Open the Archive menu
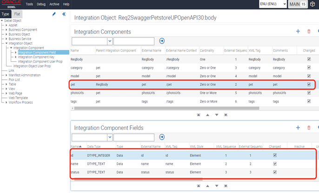 (x=54, y=4)
